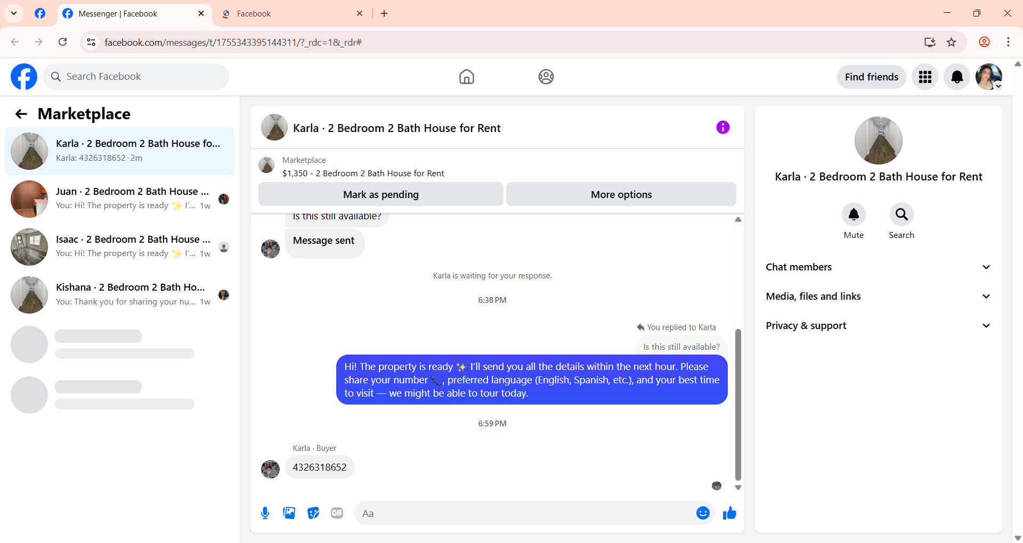Mute the conversation with the bell icon
The image size is (1023, 543).
(x=854, y=215)
